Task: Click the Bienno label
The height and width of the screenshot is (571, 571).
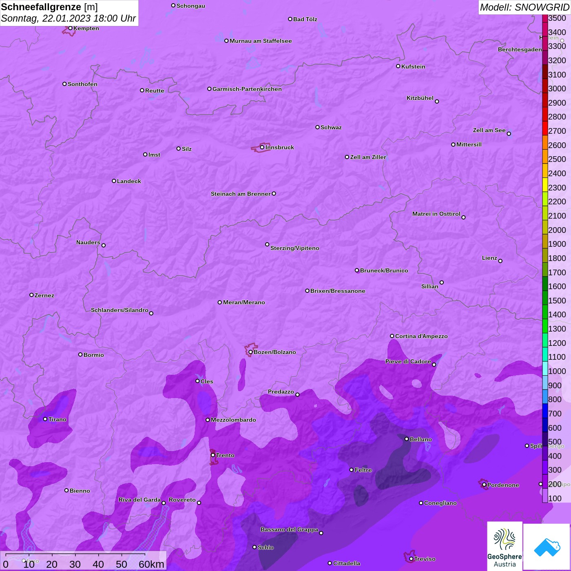Action: coord(80,491)
